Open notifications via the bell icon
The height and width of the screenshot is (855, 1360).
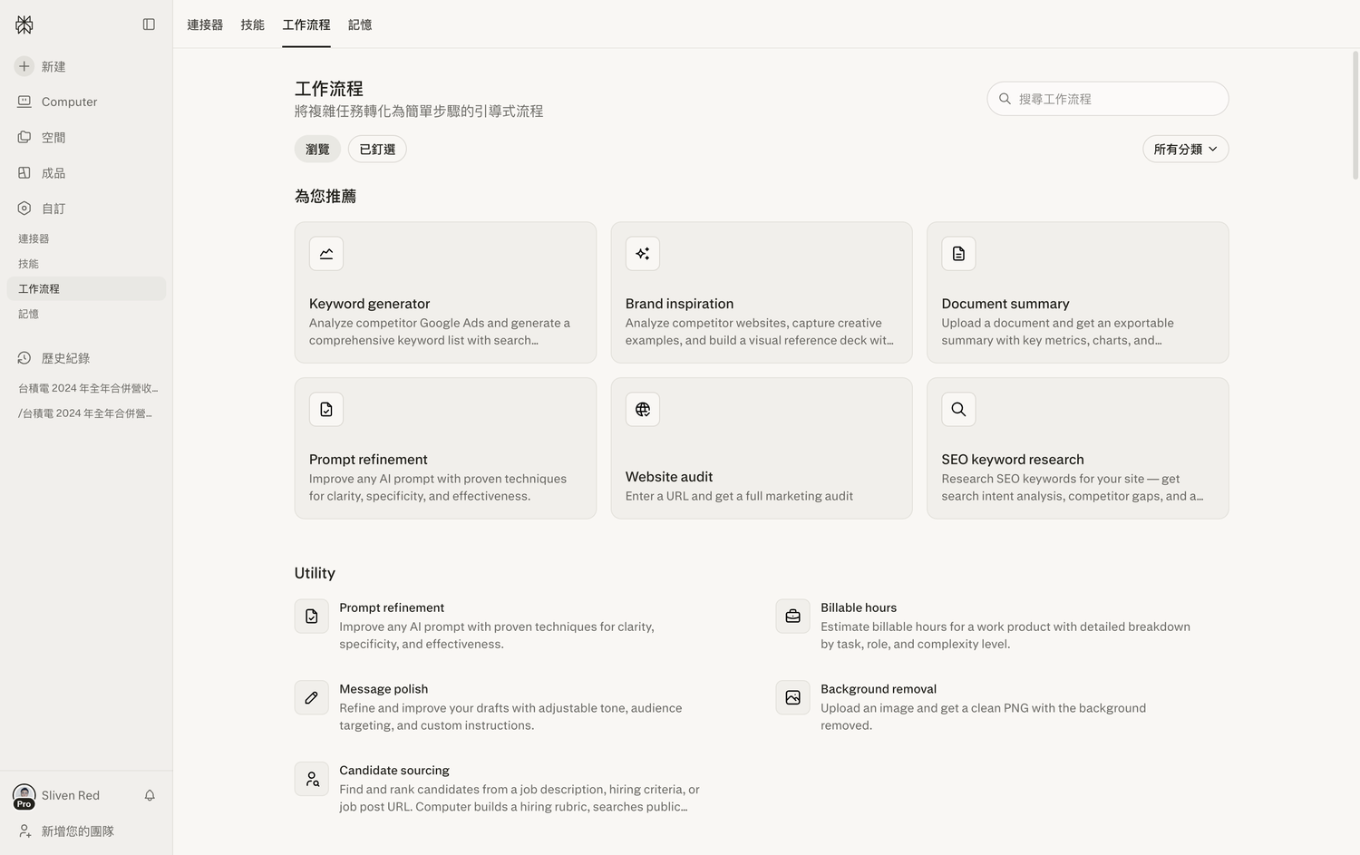[x=150, y=795]
